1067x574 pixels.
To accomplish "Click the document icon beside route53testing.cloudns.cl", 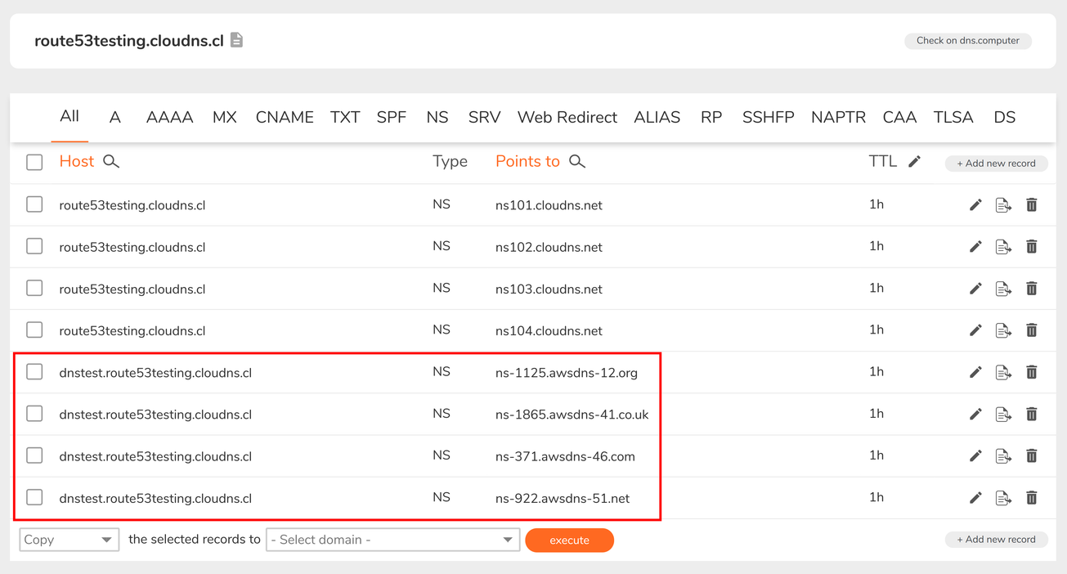I will (237, 38).
